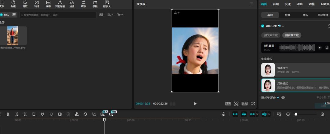The width and height of the screenshot is (330, 134).
Task: Click the microphone record voiceover icon
Action: (x=223, y=114)
